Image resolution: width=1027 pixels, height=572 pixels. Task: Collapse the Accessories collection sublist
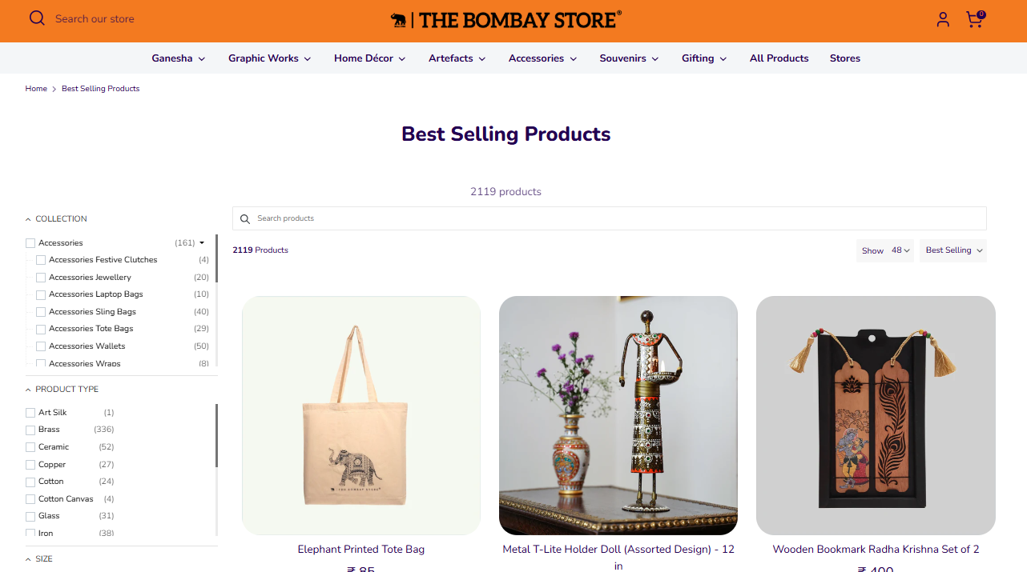(202, 242)
